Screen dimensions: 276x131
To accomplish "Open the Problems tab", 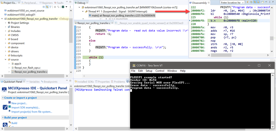I will click(x=118, y=82).
